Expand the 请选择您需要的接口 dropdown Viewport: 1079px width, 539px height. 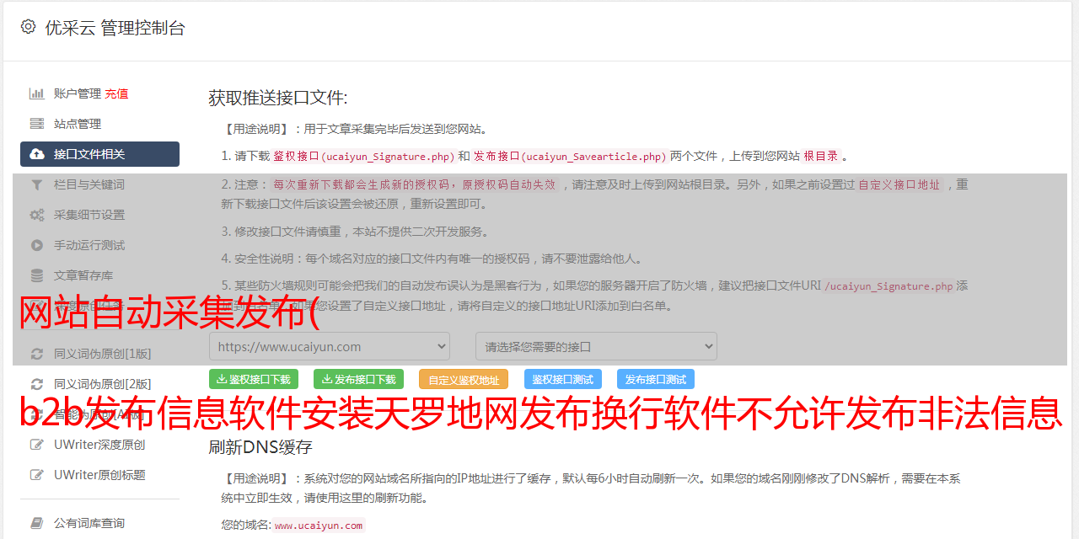pyautogui.click(x=596, y=346)
